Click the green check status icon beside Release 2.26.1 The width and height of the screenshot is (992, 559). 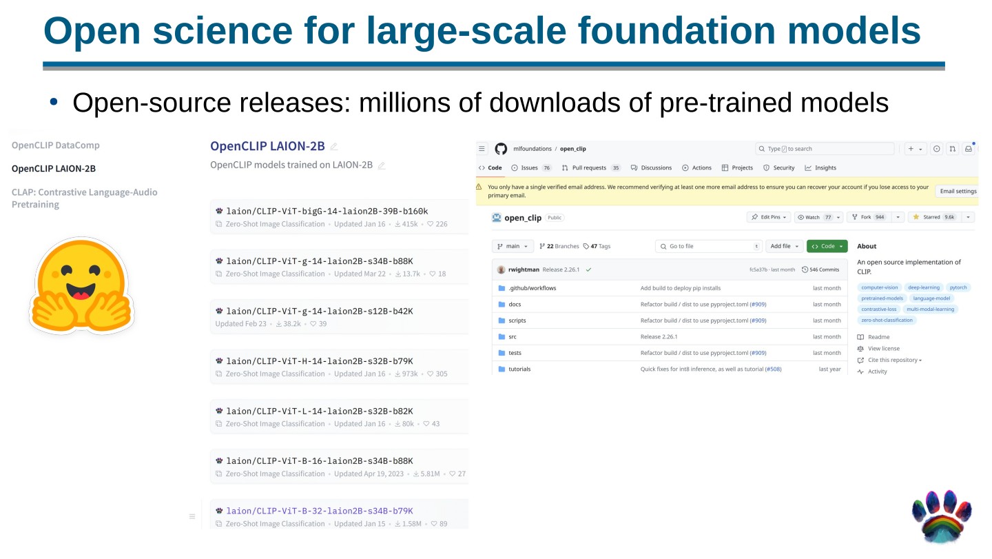(589, 270)
